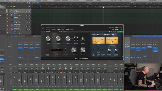The width and height of the screenshot is (162, 91).
Task: Toggle power button on OH BUS track
Action: [15, 15]
